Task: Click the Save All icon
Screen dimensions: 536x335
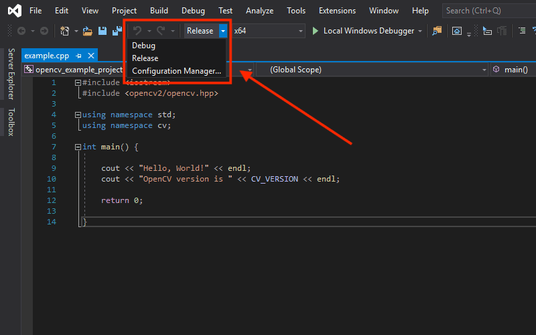Action: click(x=117, y=31)
